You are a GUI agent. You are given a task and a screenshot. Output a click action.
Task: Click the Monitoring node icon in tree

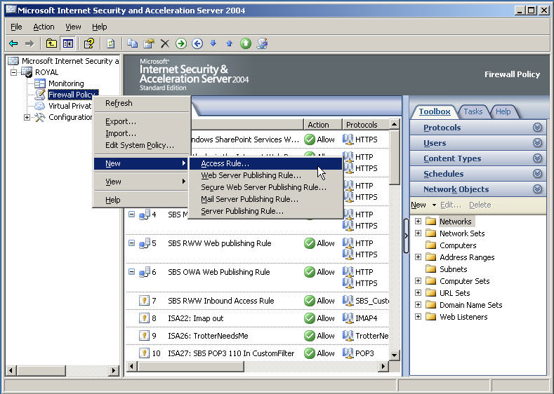point(40,83)
